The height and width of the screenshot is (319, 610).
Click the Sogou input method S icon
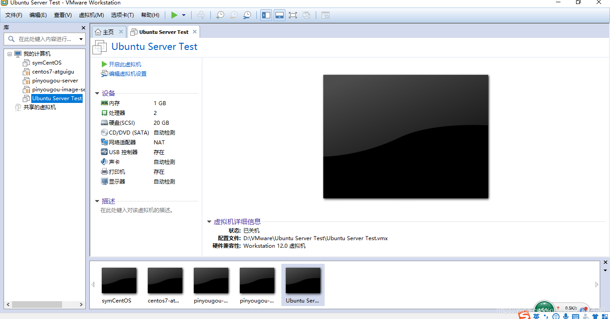[525, 315]
